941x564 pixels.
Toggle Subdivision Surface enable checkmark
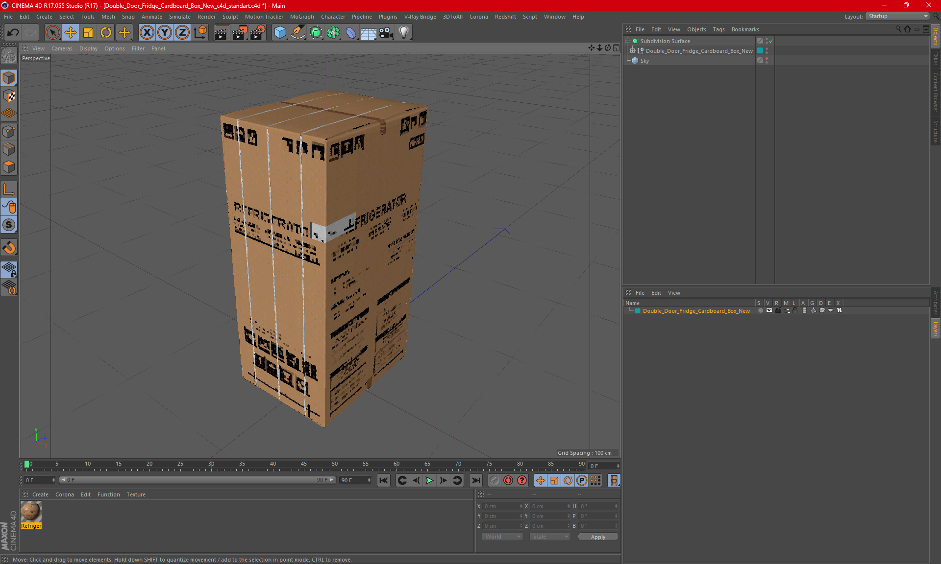(771, 41)
